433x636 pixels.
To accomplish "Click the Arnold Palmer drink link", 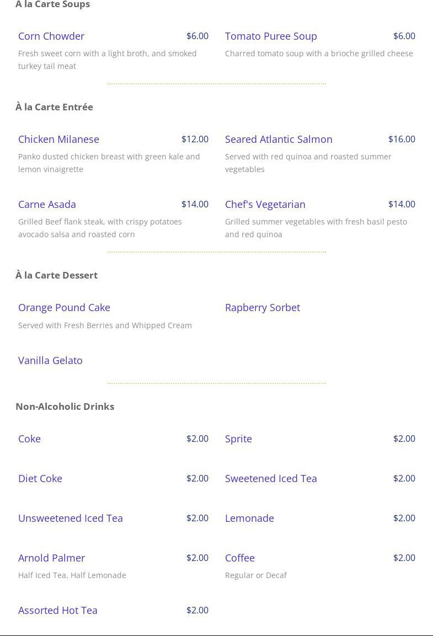I will 51,558.
